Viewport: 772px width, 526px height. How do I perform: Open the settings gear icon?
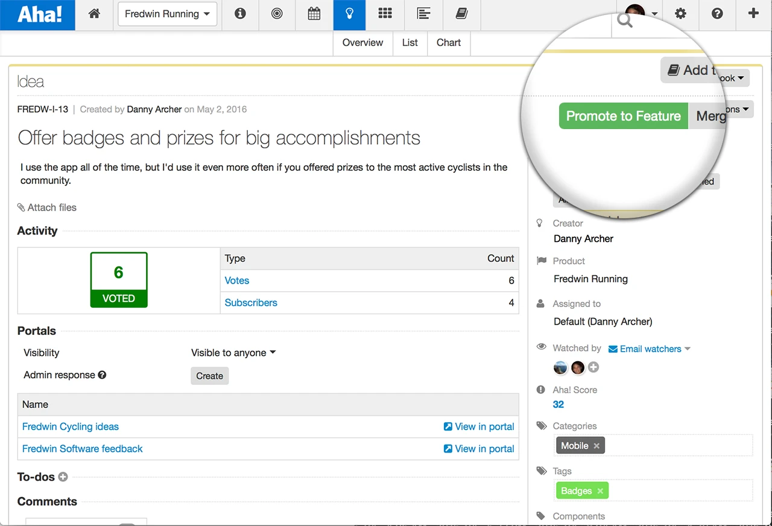(x=680, y=14)
